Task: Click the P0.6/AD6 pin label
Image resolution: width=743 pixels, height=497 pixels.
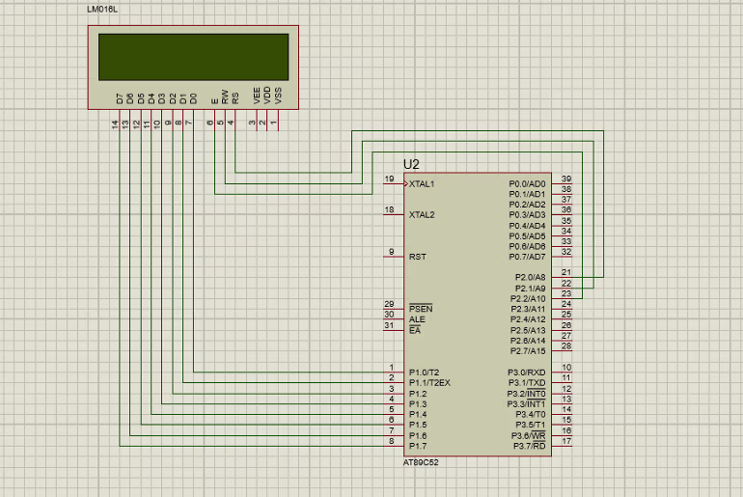Action: [x=527, y=246]
